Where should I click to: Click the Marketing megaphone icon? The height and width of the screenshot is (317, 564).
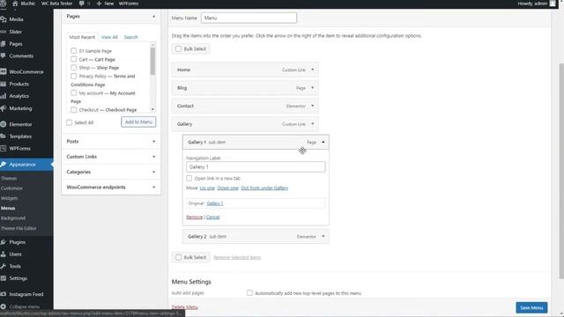4,108
